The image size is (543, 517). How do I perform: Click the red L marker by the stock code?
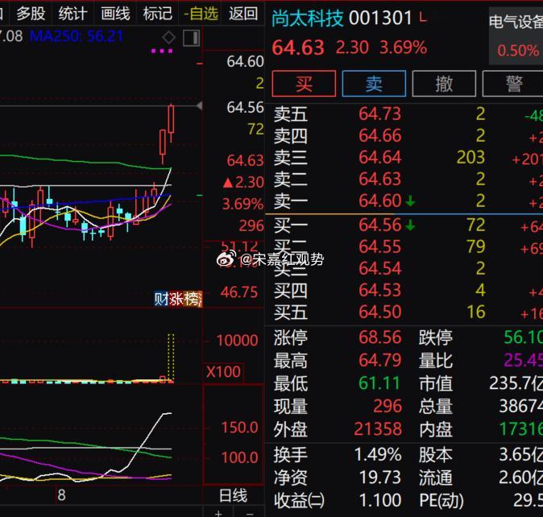coord(422,16)
